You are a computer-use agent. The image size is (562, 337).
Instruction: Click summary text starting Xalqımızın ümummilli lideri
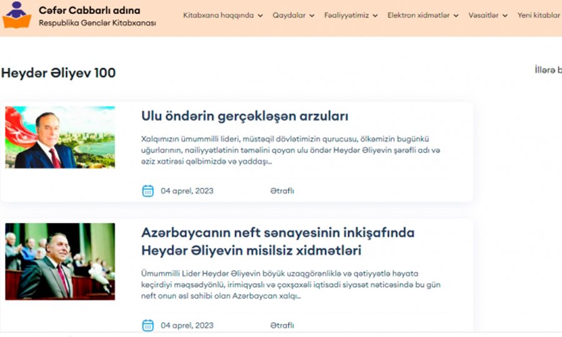coord(290,150)
